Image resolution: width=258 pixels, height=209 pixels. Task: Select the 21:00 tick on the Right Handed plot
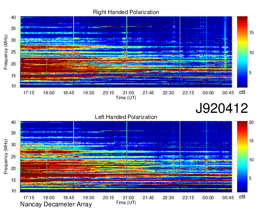[x=129, y=93]
